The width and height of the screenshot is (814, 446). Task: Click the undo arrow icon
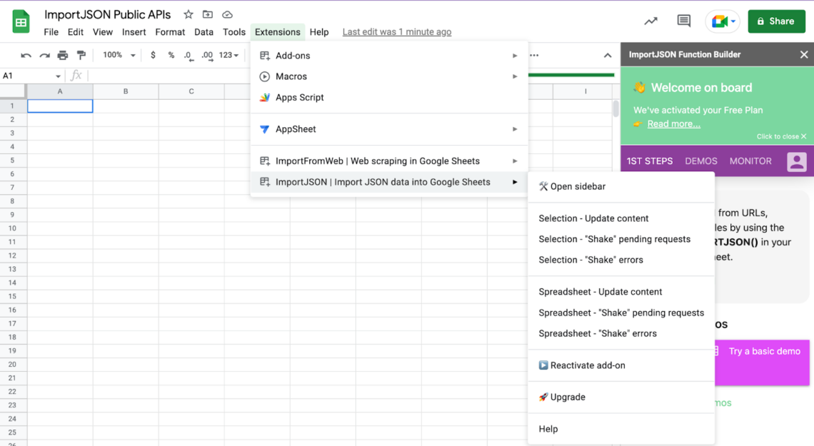pyautogui.click(x=26, y=55)
